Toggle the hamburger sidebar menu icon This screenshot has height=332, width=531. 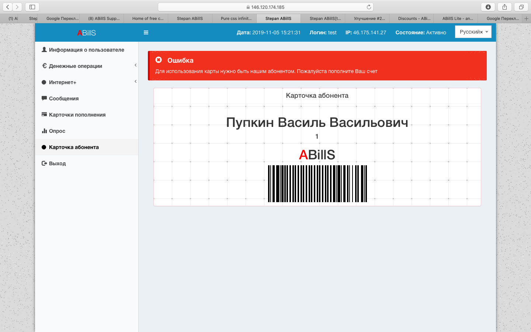[146, 32]
